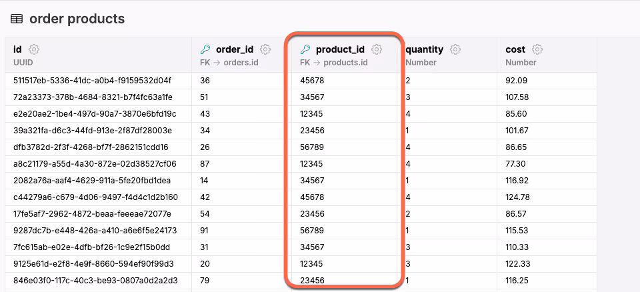Click cost cell 101.67
The width and height of the screenshot is (640, 292).
pyautogui.click(x=547, y=131)
